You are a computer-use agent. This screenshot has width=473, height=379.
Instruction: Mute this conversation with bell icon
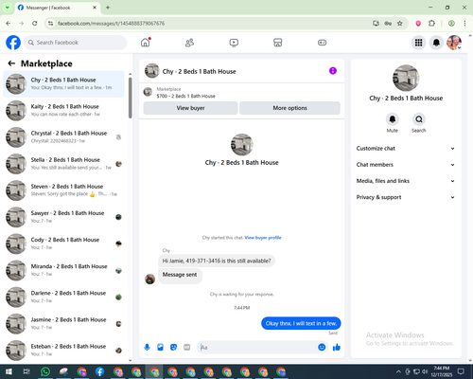click(393, 119)
